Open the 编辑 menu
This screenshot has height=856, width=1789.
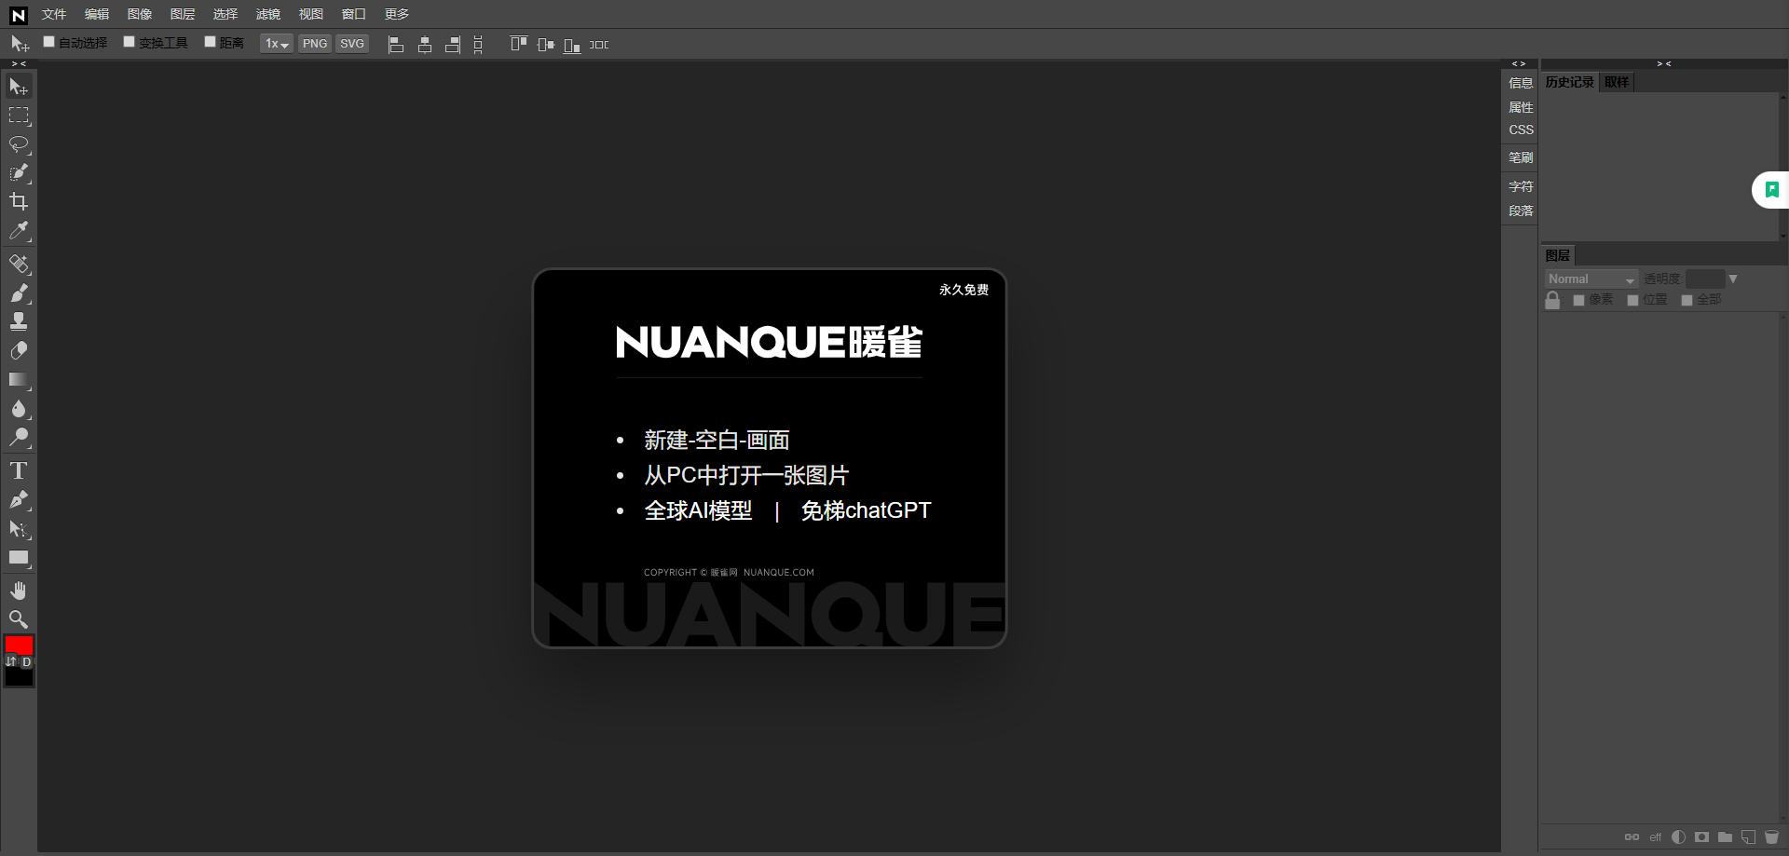[97, 14]
